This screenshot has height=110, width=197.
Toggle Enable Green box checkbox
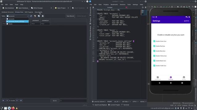click(x=154, y=41)
